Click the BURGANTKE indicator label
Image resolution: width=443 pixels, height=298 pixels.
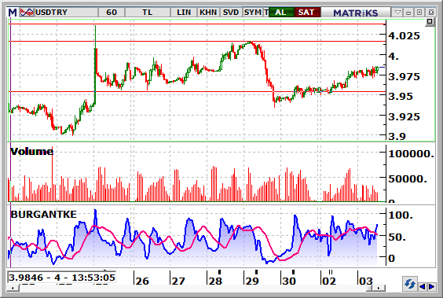pyautogui.click(x=43, y=215)
